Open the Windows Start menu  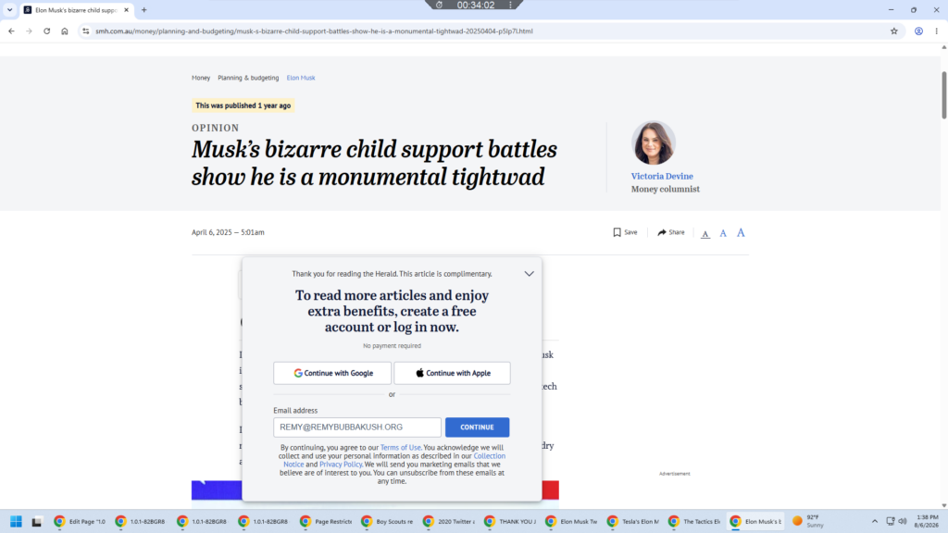coord(17,521)
